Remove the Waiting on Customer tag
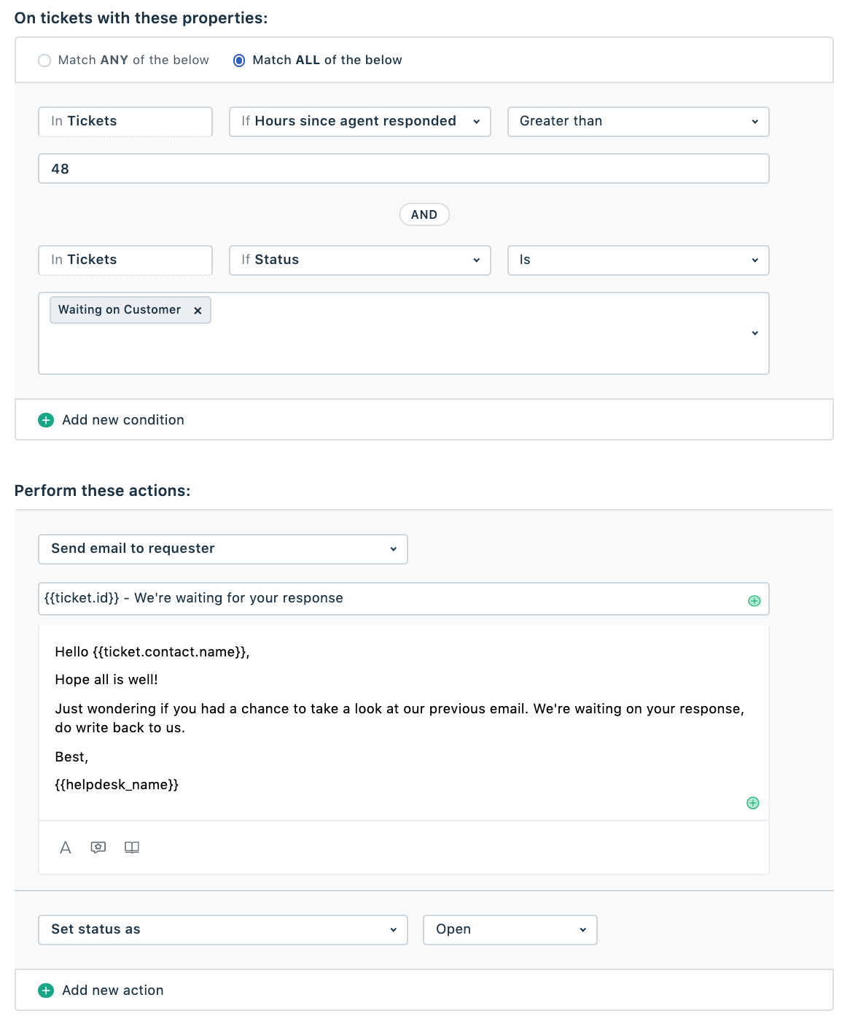This screenshot has width=850, height=1027. click(198, 311)
